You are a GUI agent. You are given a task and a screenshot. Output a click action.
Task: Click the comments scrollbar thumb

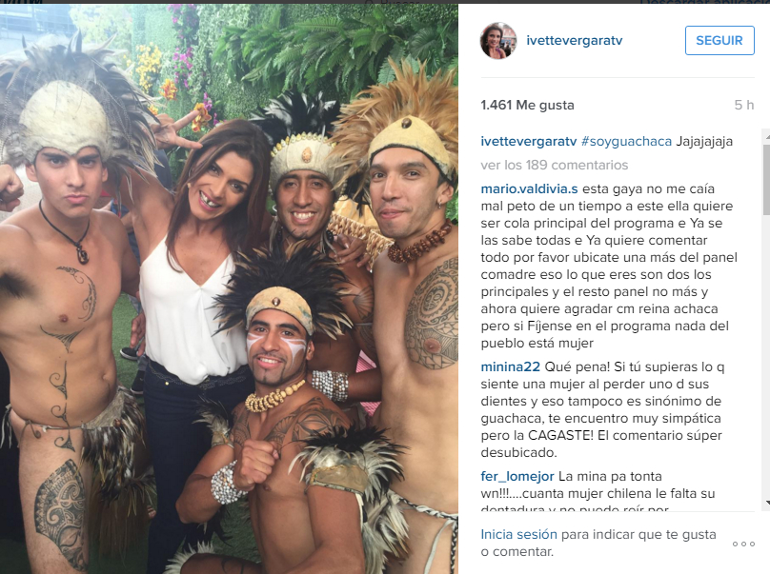(x=766, y=180)
